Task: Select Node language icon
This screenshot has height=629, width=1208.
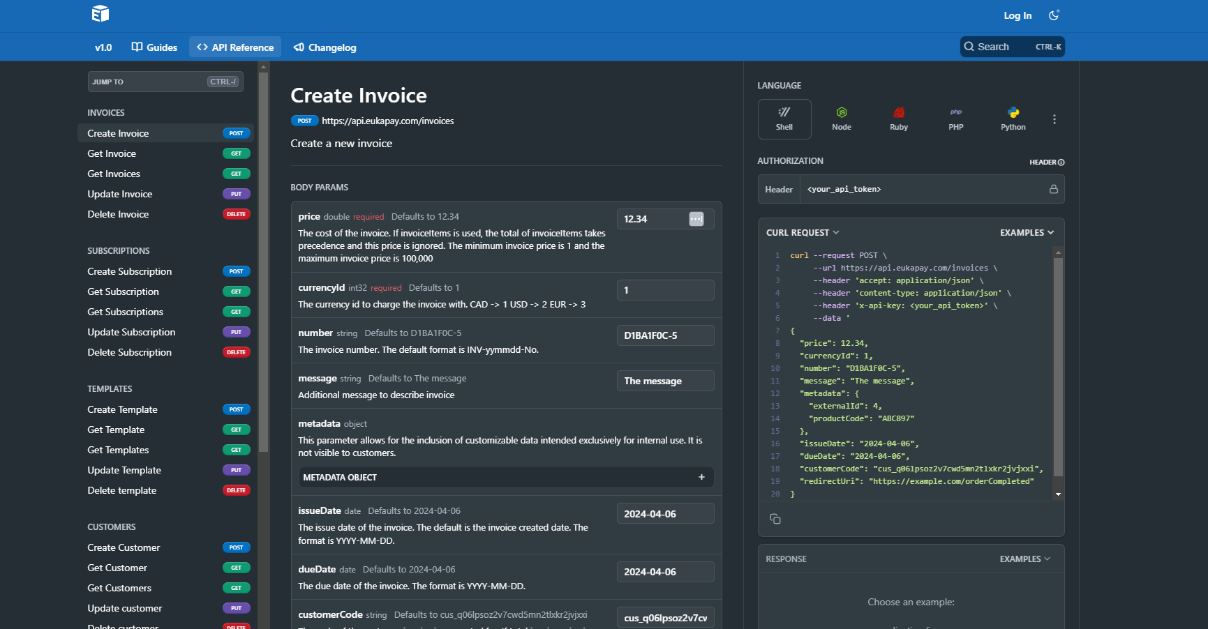Action: 842,119
